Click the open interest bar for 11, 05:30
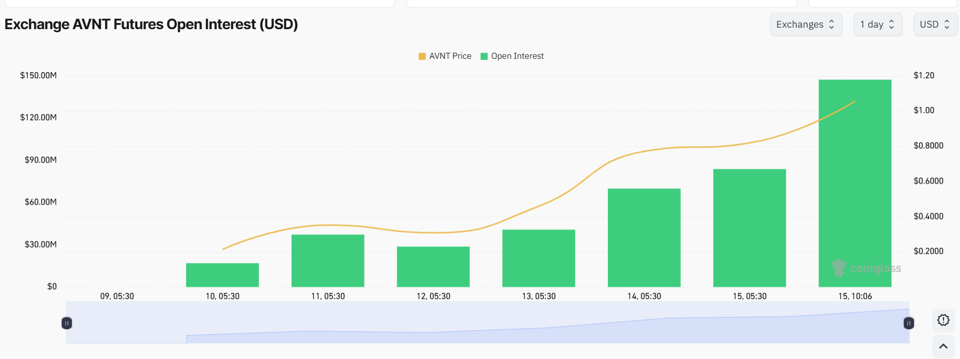Viewport: 960px width, 359px height. (328, 261)
